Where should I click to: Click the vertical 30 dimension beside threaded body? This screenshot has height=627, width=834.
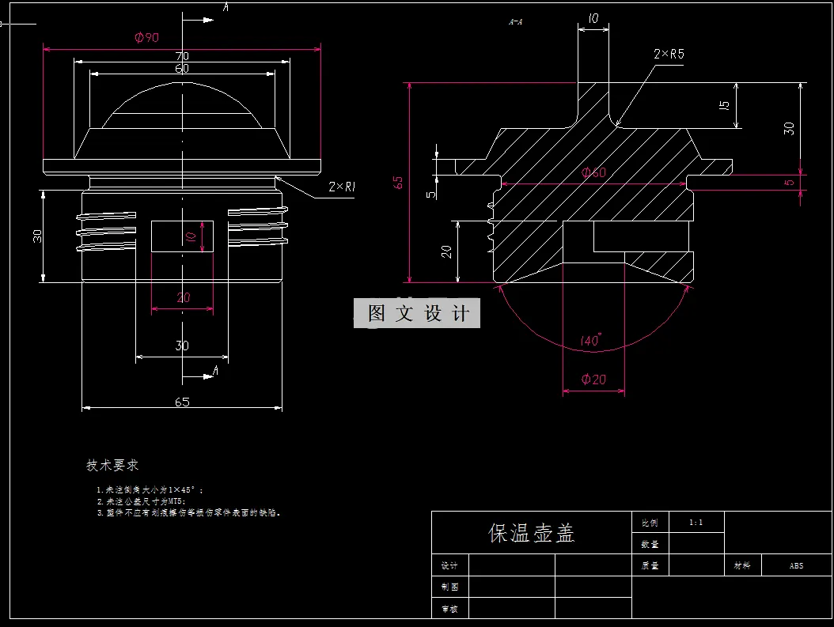point(37,236)
